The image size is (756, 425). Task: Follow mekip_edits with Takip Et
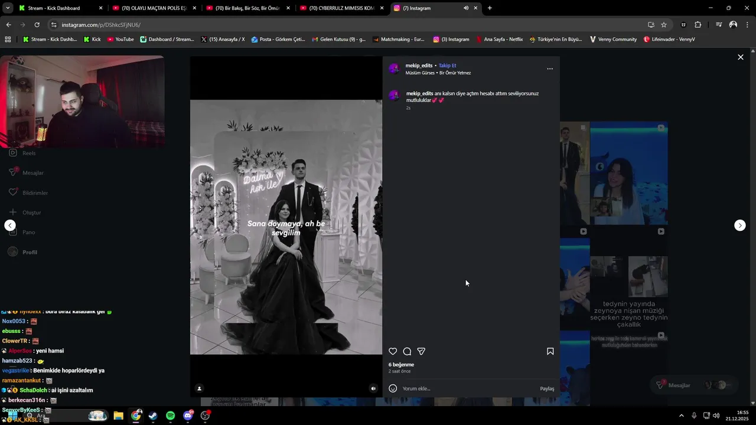[x=447, y=66]
